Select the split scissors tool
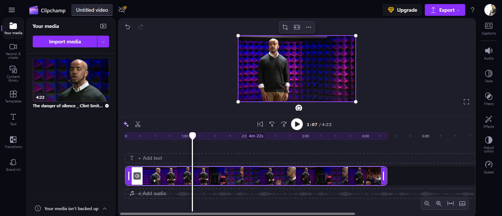Viewport: 502px width, 216px height. click(138, 124)
